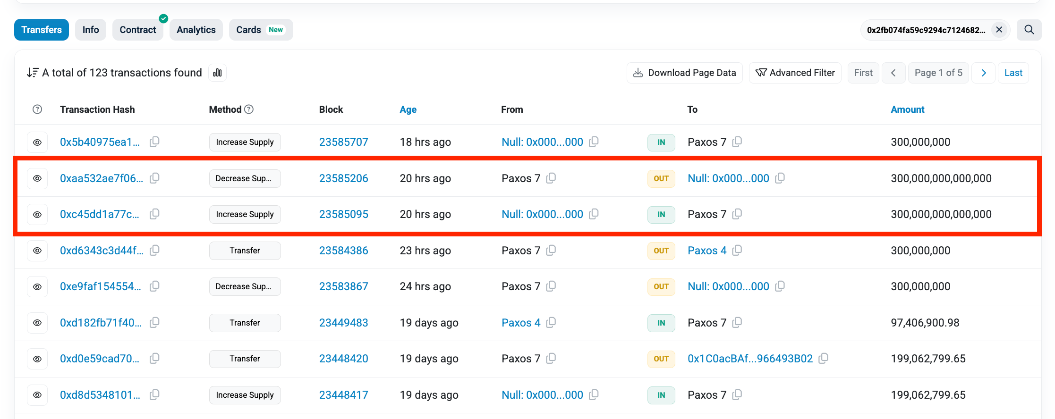This screenshot has height=419, width=1055.
Task: Open block 23585707 link
Action: pyautogui.click(x=343, y=142)
